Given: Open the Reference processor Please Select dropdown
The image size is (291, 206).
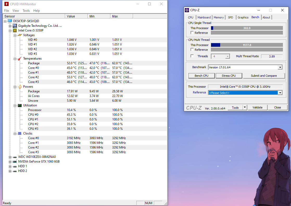Looking at the screenshot, I should coord(280,93).
